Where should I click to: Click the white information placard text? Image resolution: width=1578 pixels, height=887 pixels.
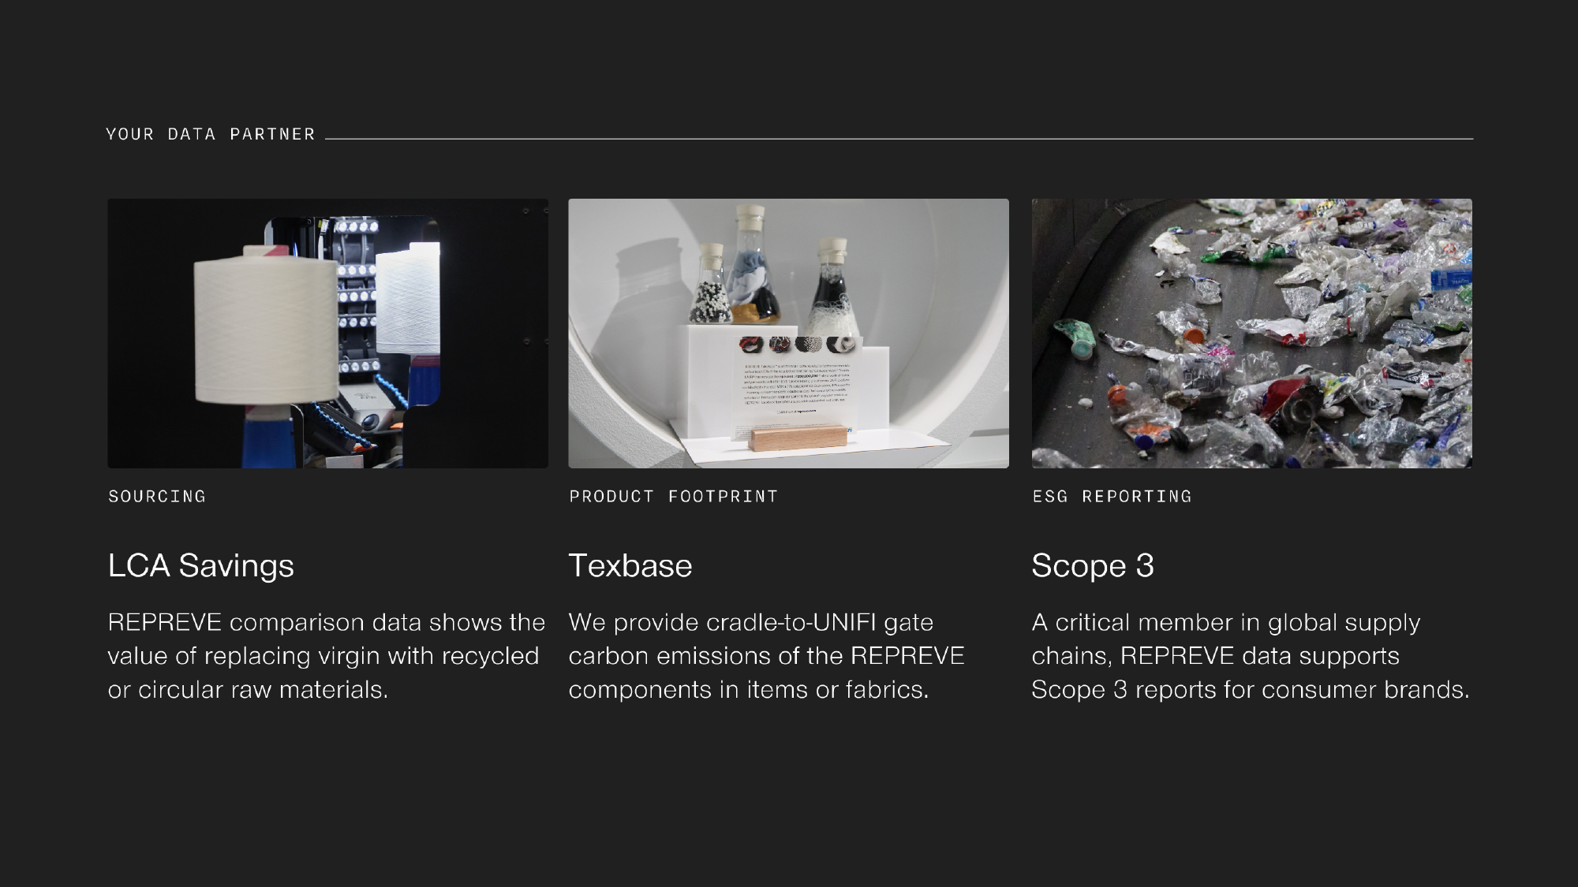(x=797, y=388)
